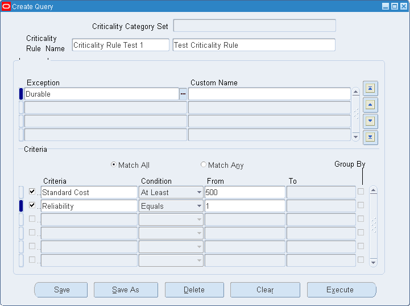Viewport: 410px width, 306px height.
Task: Uncheck the Reliability criteria checkbox
Action: (32, 205)
